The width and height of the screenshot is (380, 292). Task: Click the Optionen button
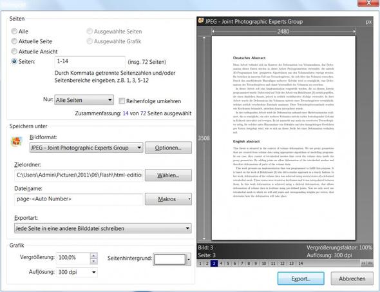[x=168, y=148]
